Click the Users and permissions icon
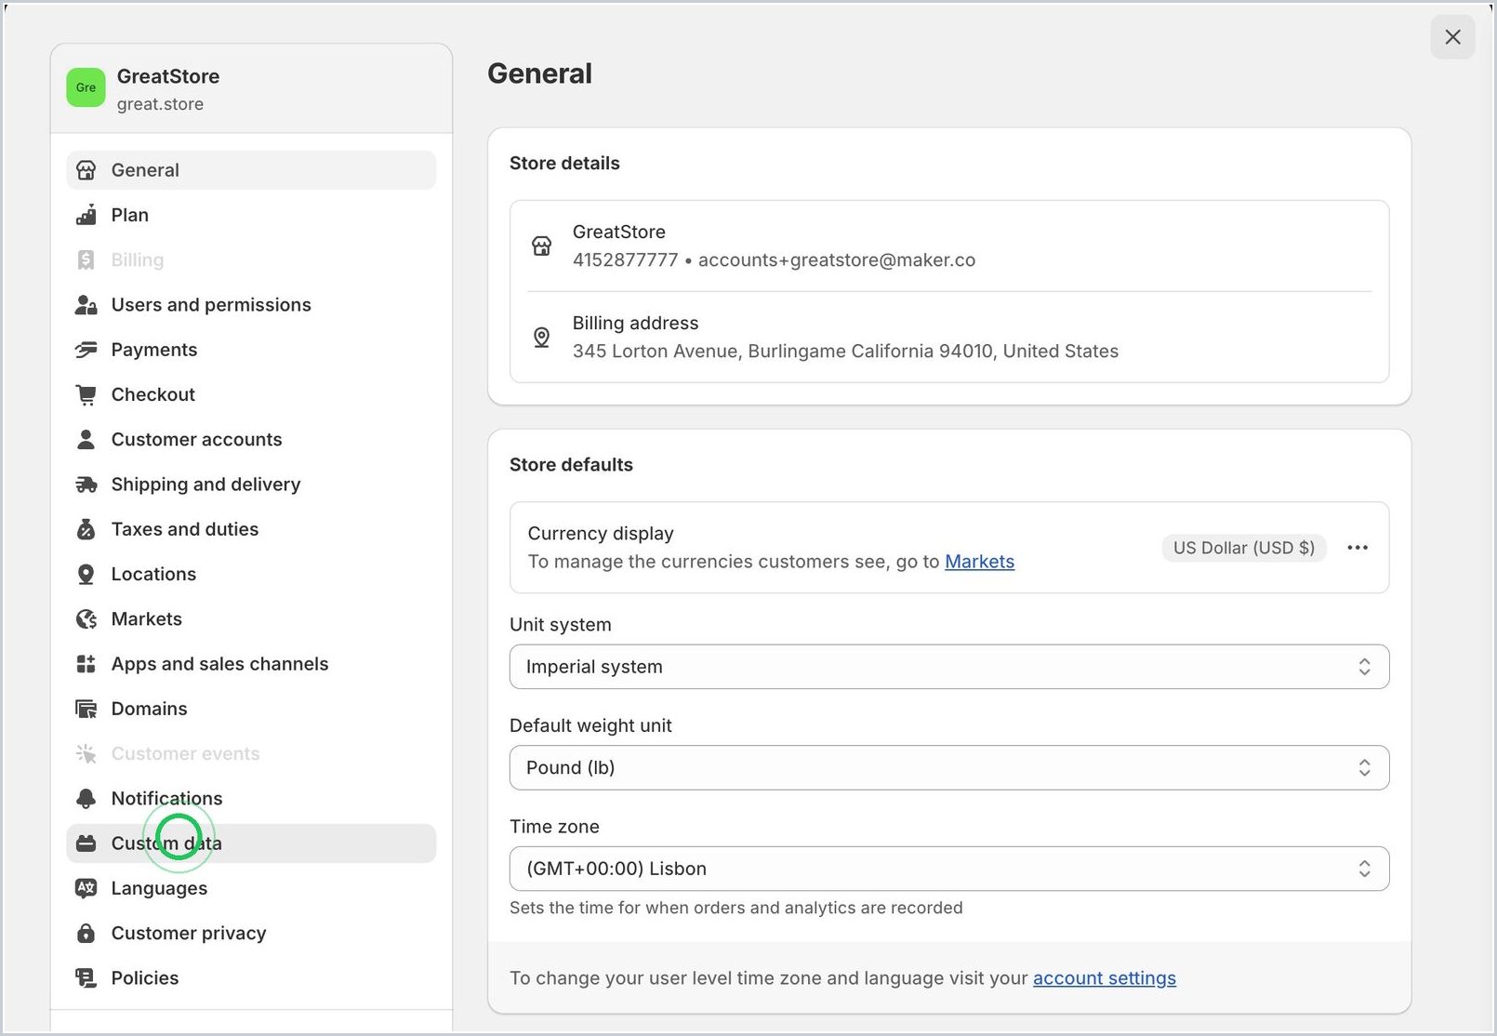 [x=86, y=305]
